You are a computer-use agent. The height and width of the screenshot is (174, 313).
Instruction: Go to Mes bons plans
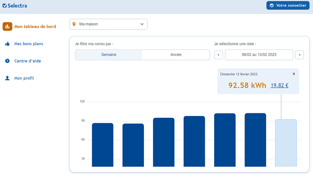(x=29, y=44)
